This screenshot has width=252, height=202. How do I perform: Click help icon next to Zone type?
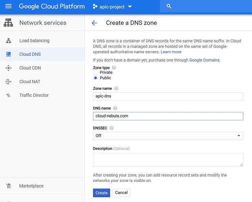(114, 68)
